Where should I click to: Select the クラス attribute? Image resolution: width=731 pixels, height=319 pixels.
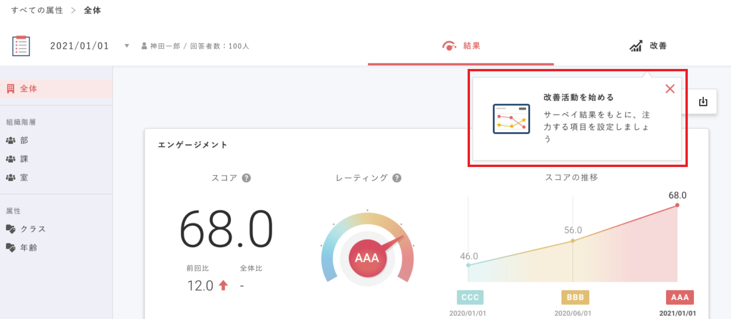click(32, 229)
